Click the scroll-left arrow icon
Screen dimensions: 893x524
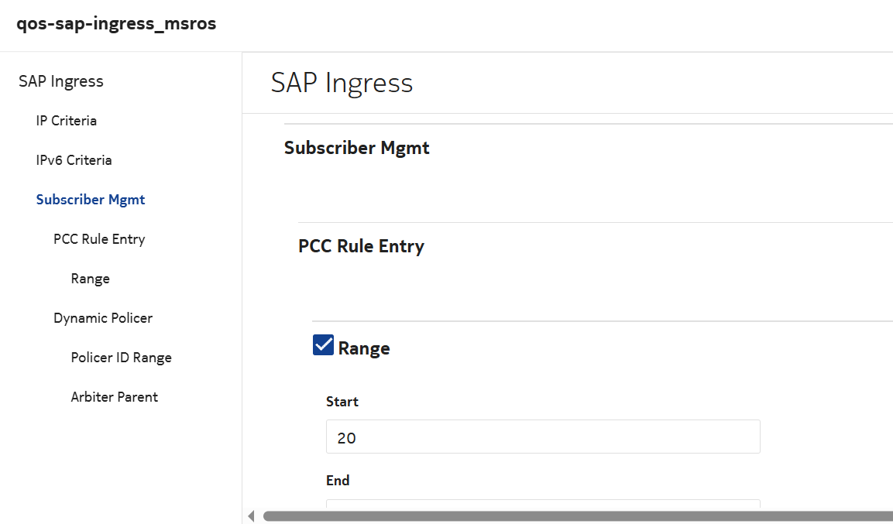tap(251, 516)
